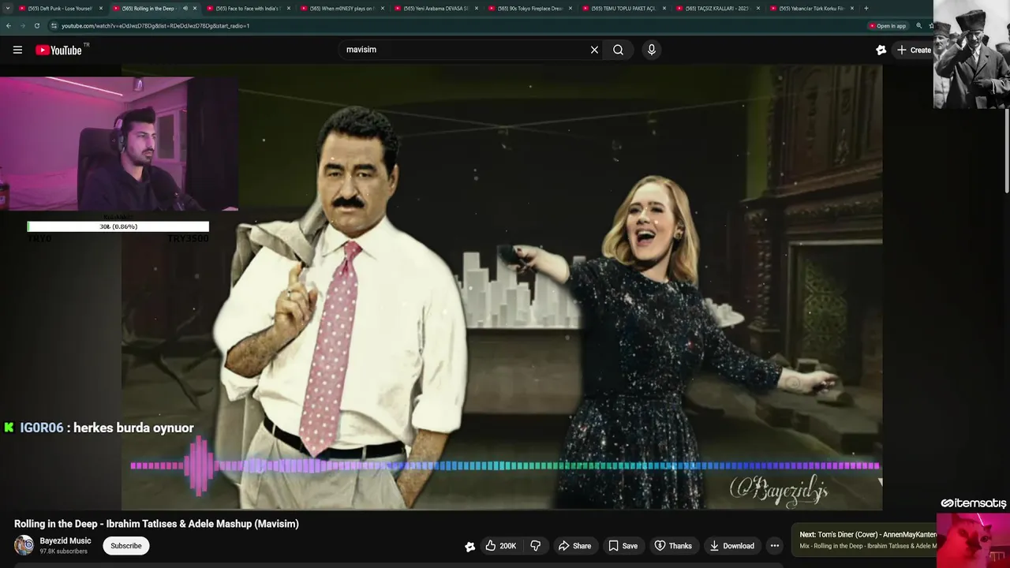Reload the current page

click(36, 26)
